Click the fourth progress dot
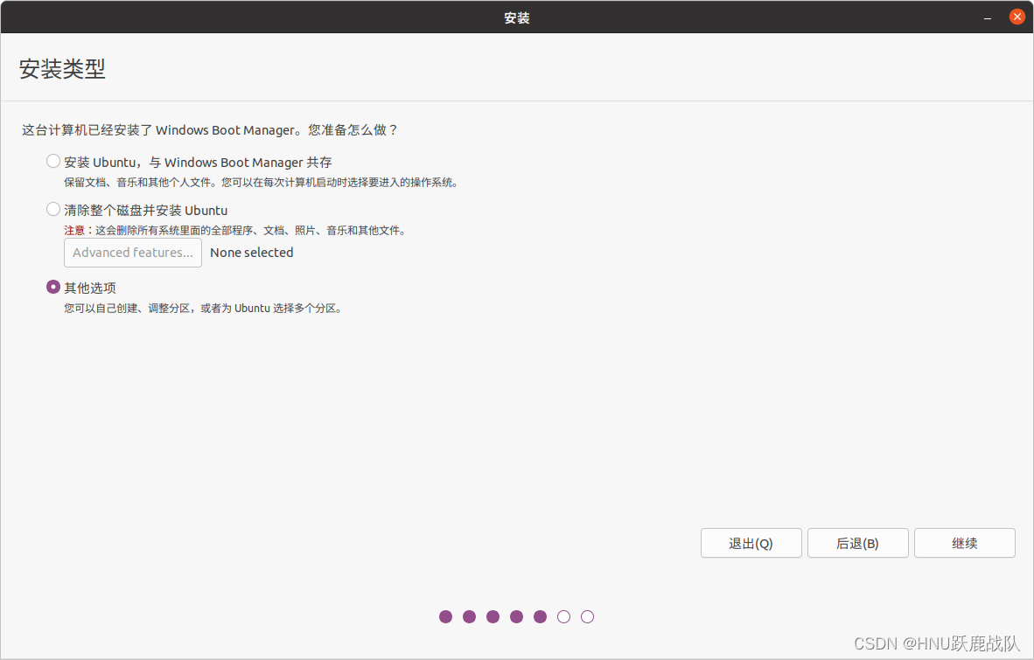The height and width of the screenshot is (660, 1034). (516, 616)
